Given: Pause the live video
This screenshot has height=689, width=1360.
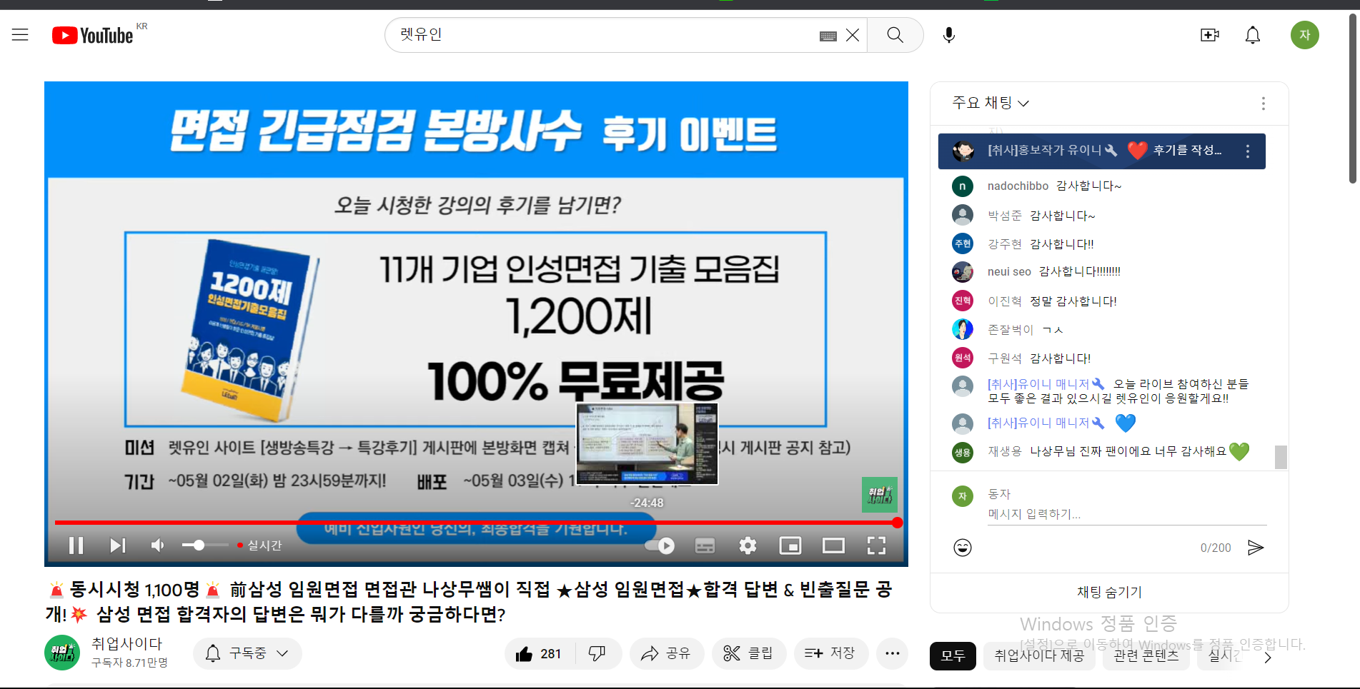Looking at the screenshot, I should point(76,545).
